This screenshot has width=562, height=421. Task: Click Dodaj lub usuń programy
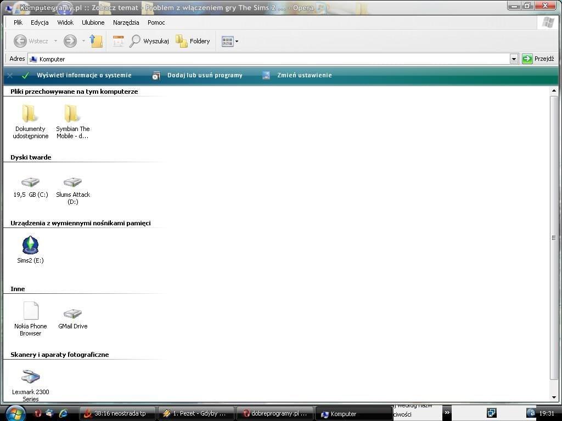205,75
